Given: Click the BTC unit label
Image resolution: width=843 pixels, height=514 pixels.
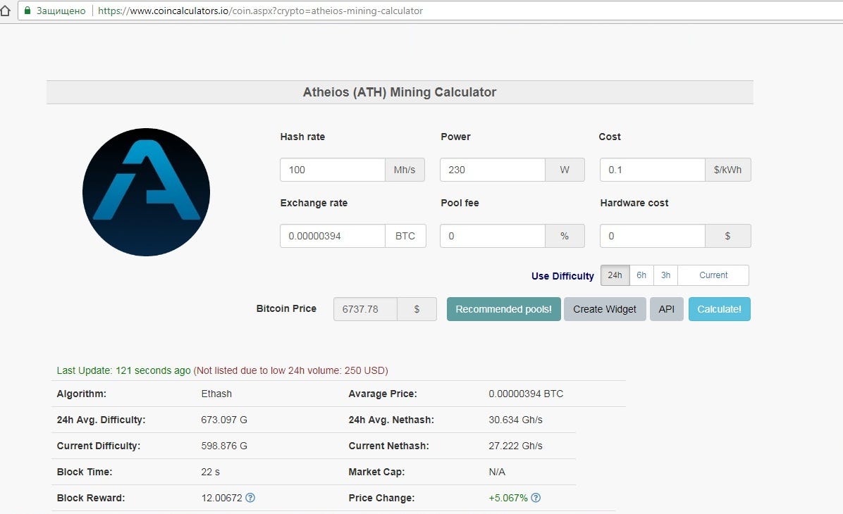Looking at the screenshot, I should (x=405, y=236).
